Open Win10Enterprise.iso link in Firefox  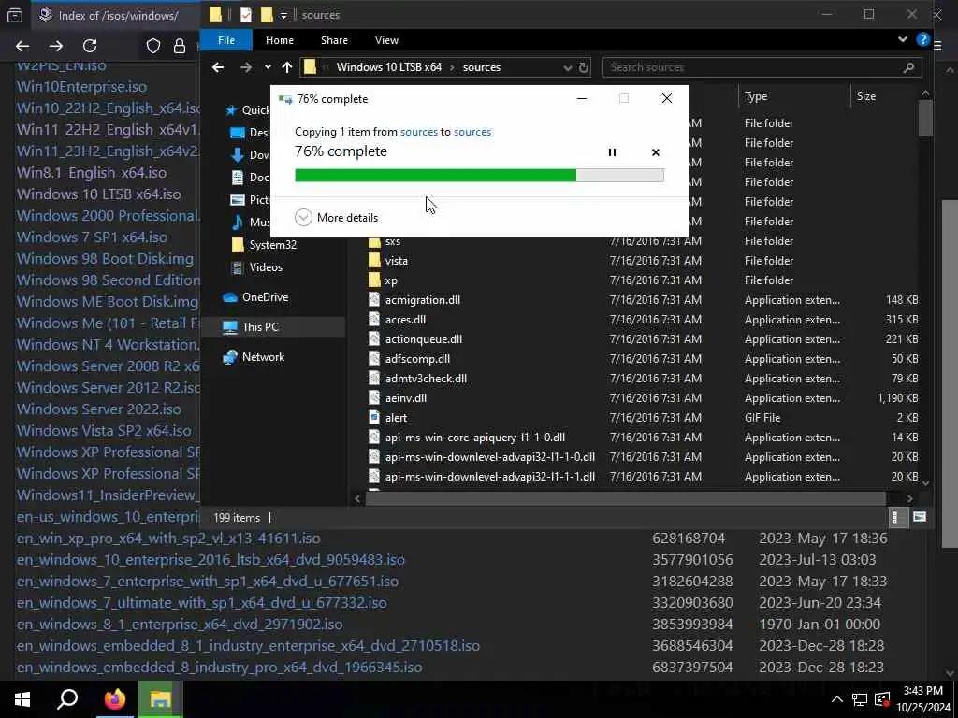click(81, 87)
